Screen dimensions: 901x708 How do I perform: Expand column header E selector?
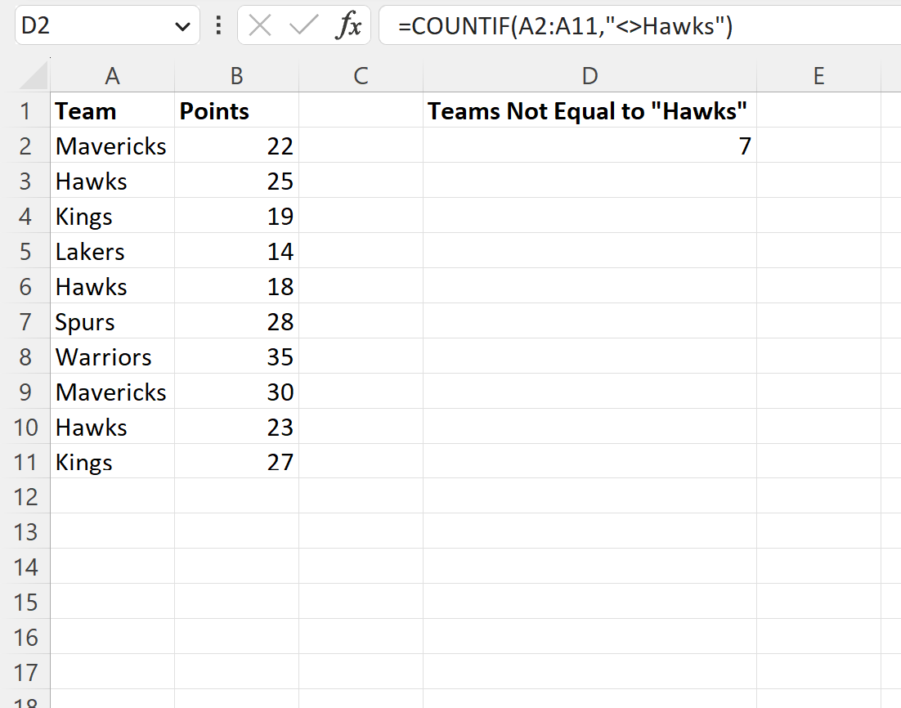coord(818,75)
